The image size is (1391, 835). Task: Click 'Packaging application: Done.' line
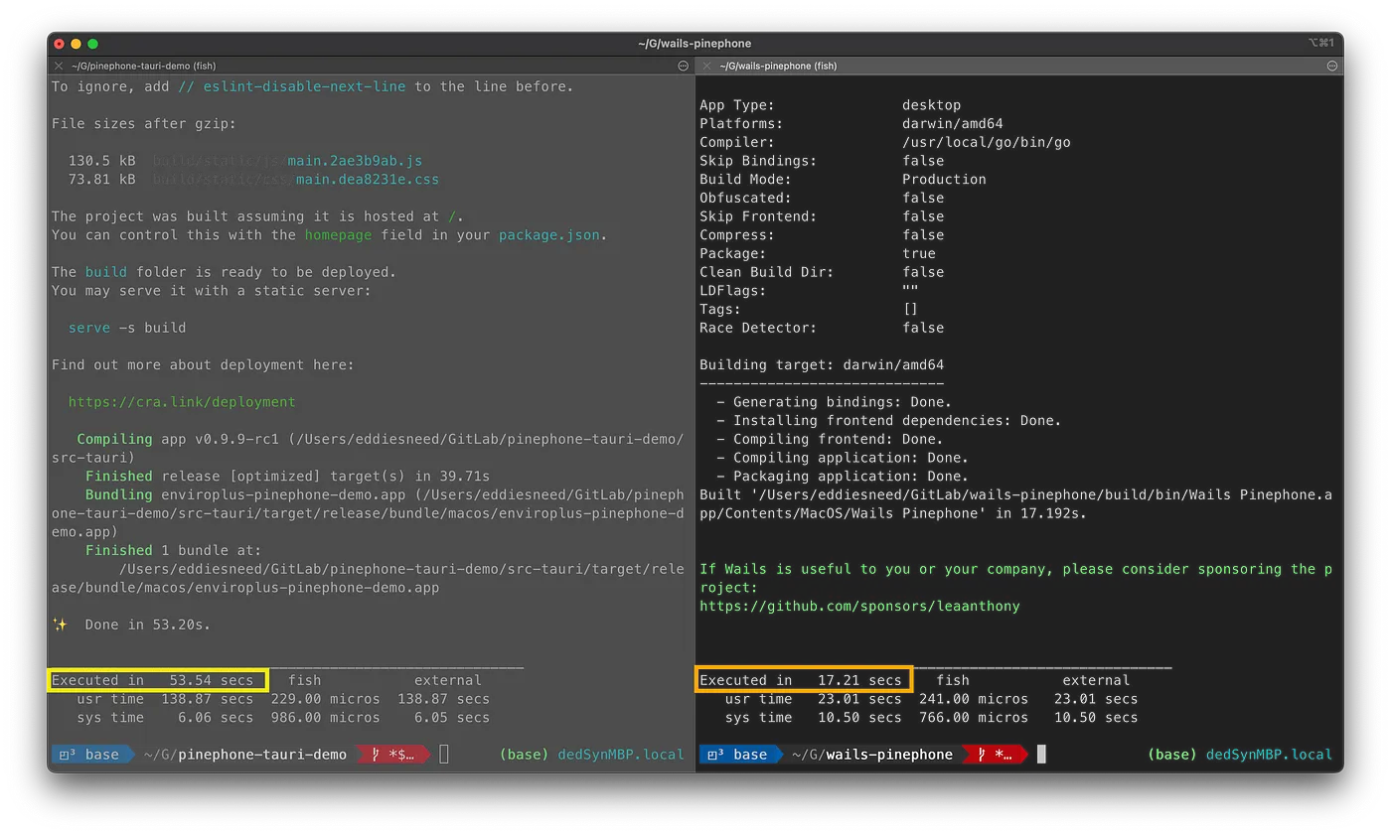843,477
